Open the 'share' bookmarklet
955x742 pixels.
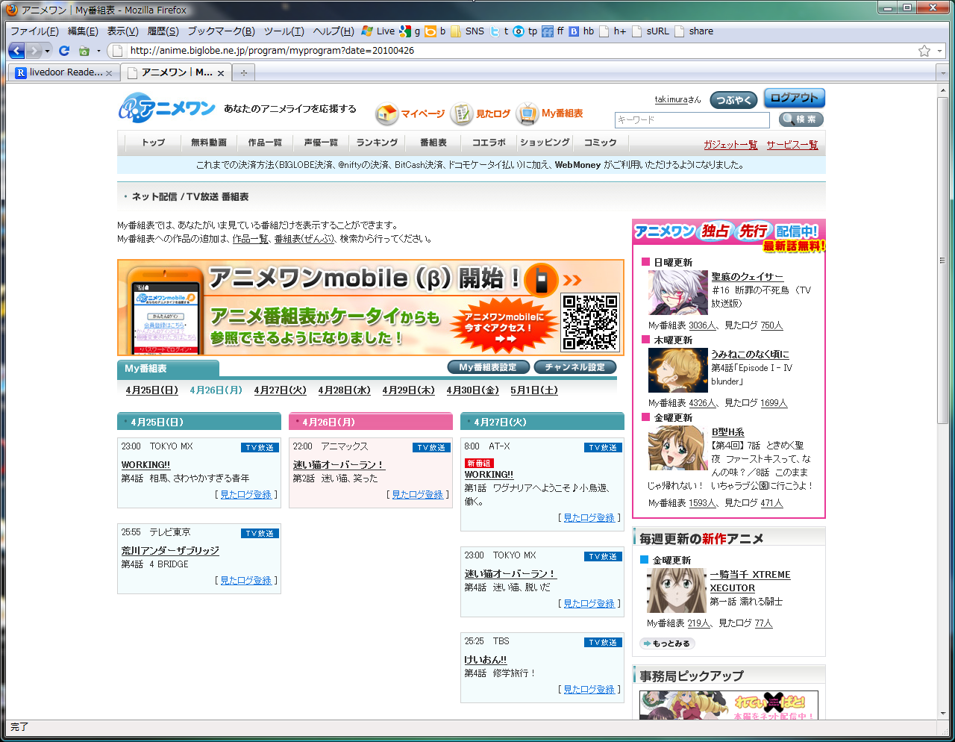pos(694,31)
